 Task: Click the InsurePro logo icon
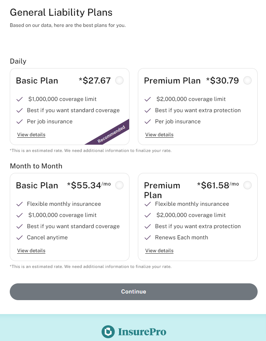click(x=108, y=332)
